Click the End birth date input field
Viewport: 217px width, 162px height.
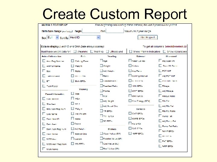click(115, 31)
